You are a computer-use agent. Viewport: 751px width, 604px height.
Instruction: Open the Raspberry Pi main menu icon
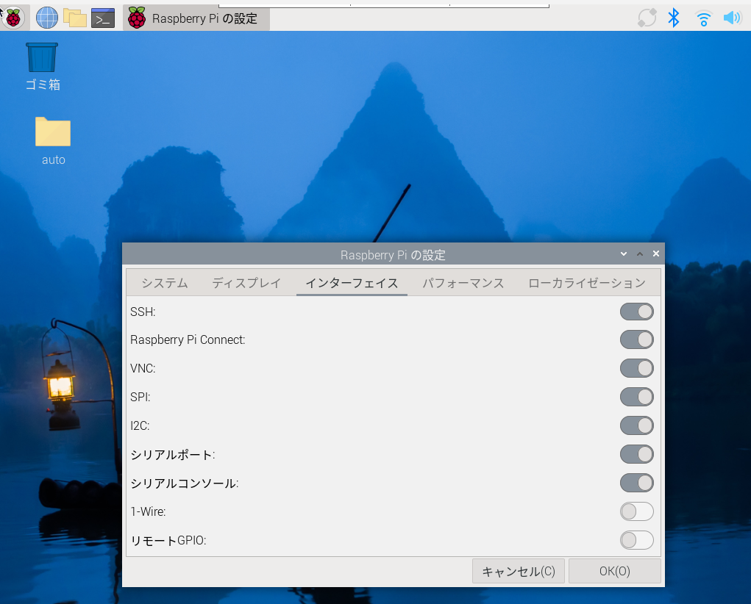13,18
